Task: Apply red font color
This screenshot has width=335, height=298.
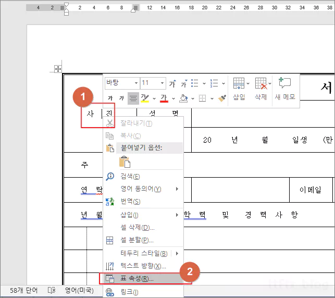Action: click(x=164, y=98)
